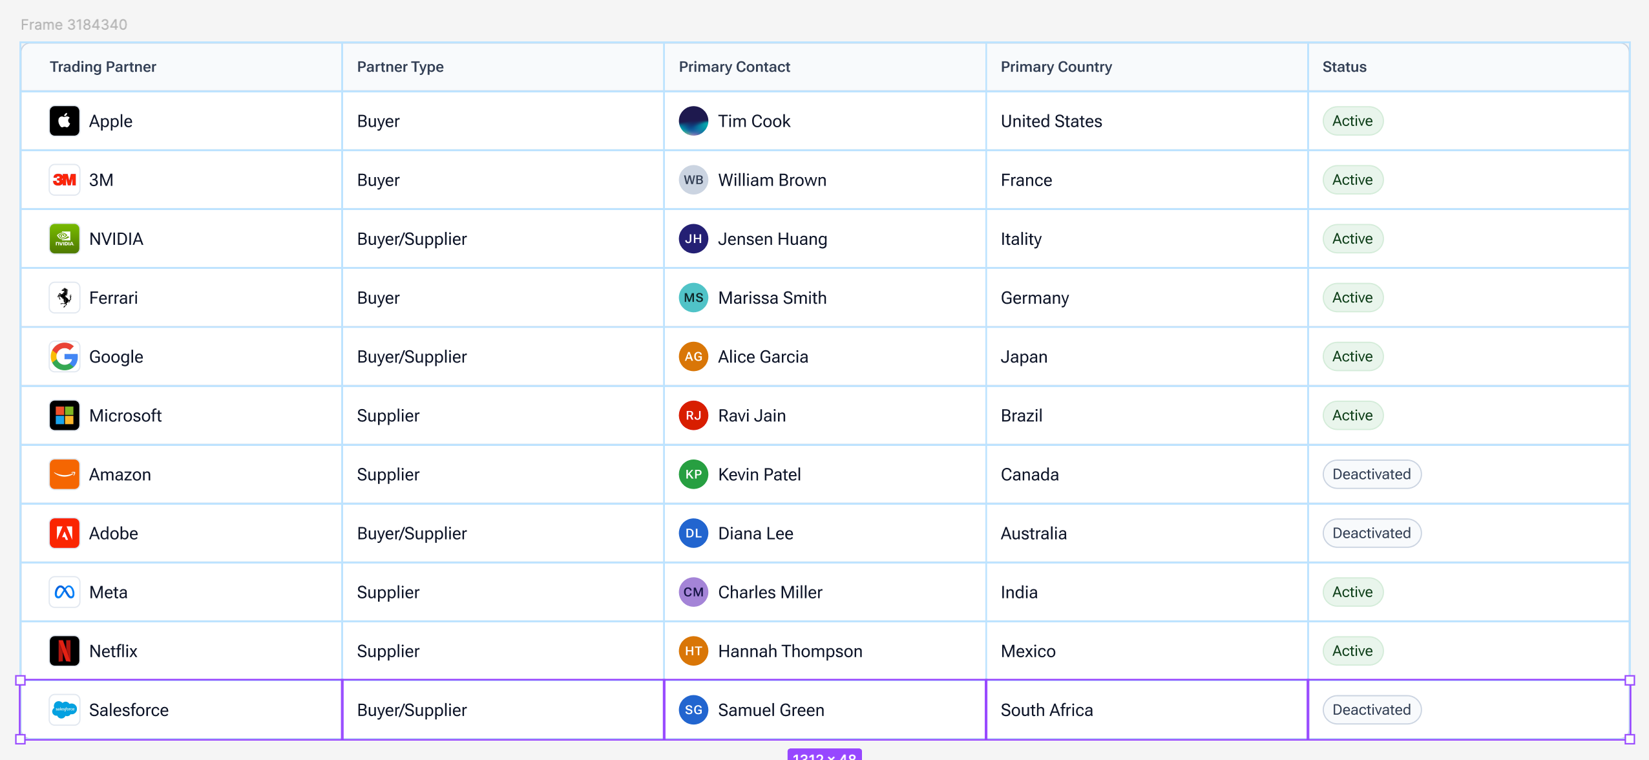Image resolution: width=1649 pixels, height=760 pixels.
Task: Click the HT avatar for Hannah Thompson
Action: tap(693, 651)
